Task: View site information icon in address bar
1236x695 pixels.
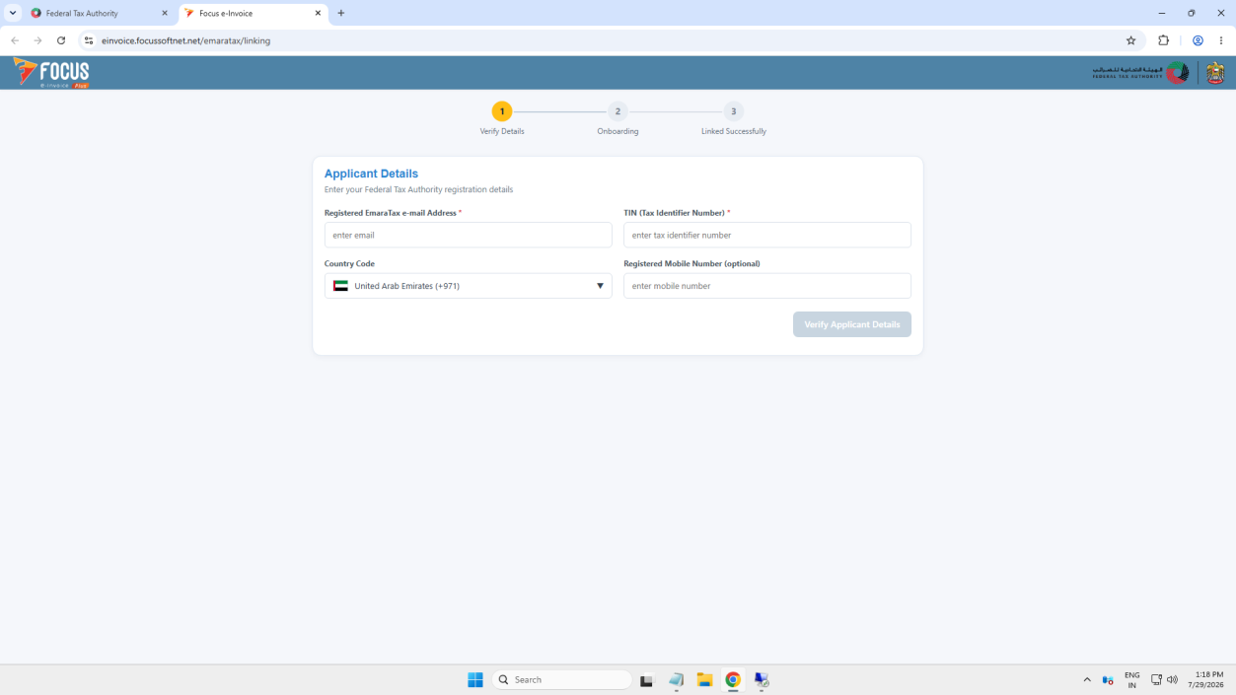Action: 88,40
